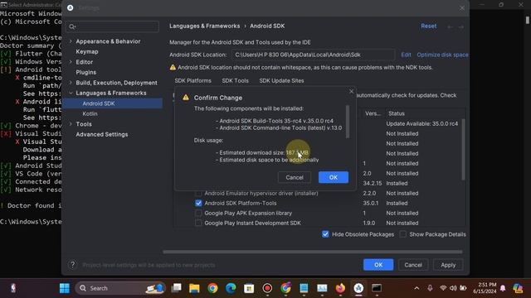Click the Apply button
The image size is (531, 298).
(448, 265)
